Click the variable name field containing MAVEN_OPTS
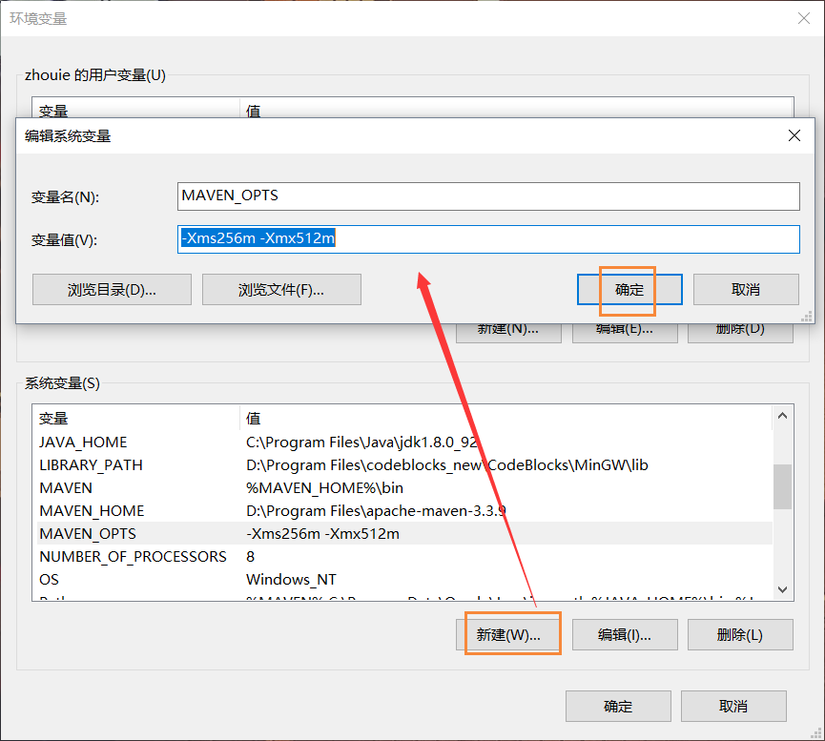The width and height of the screenshot is (825, 741). click(488, 196)
